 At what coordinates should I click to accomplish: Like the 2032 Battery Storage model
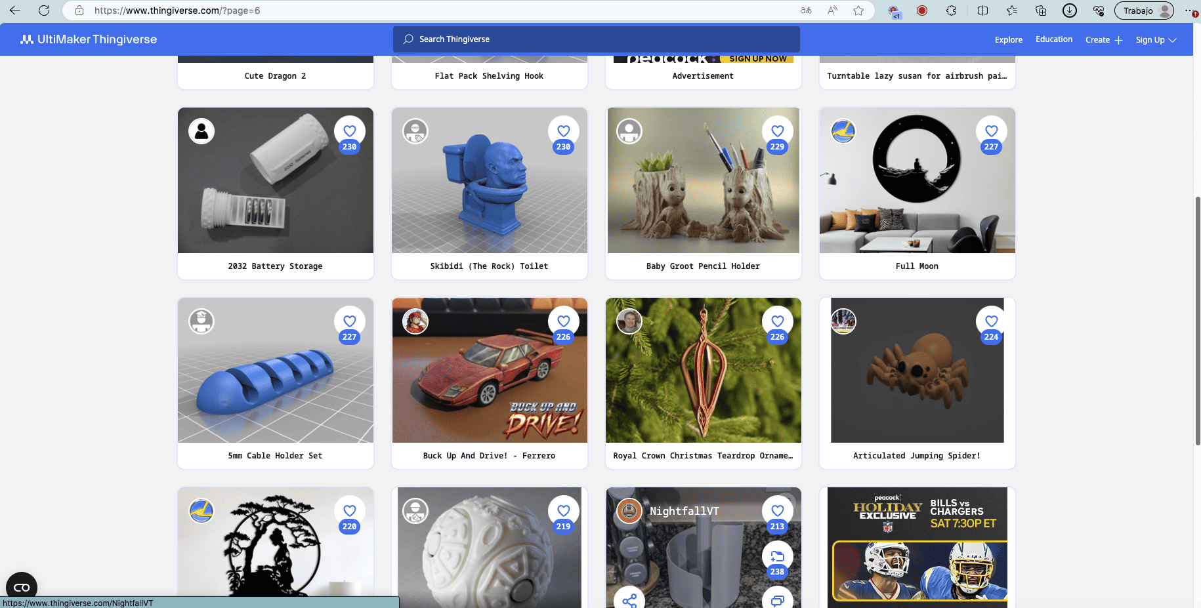pos(349,131)
